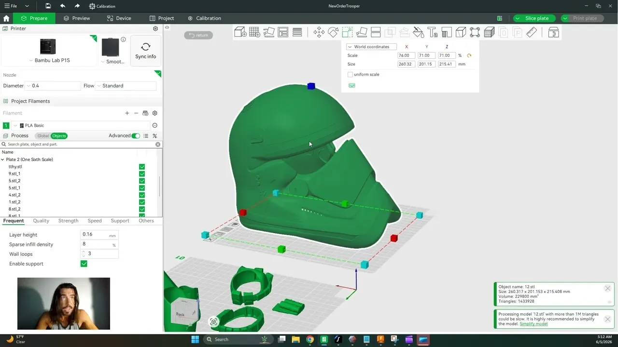Click the home icon

[x=6, y=18]
